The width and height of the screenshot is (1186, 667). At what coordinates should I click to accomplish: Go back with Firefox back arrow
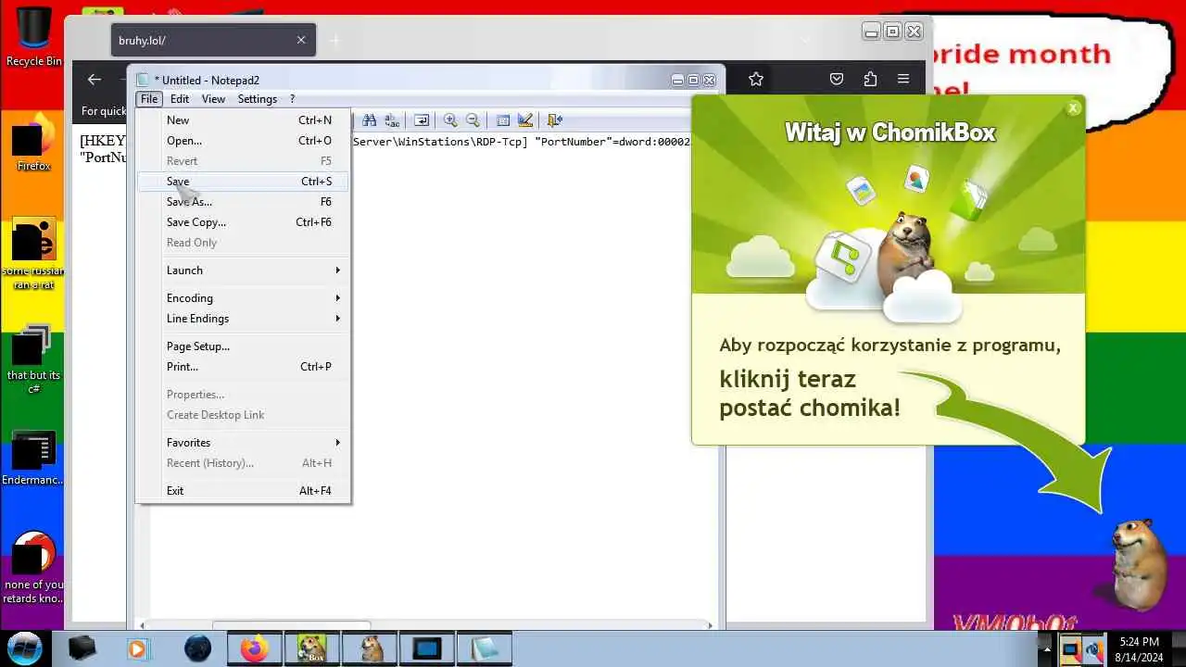(x=94, y=80)
